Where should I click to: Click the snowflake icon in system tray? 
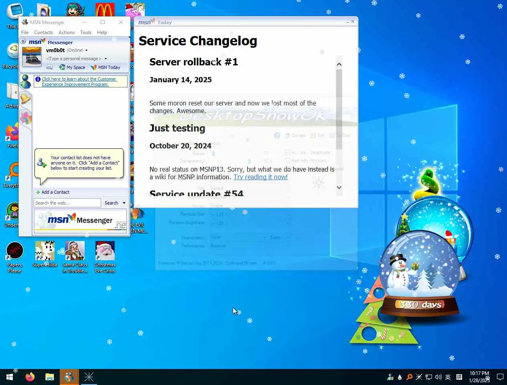click(x=419, y=377)
